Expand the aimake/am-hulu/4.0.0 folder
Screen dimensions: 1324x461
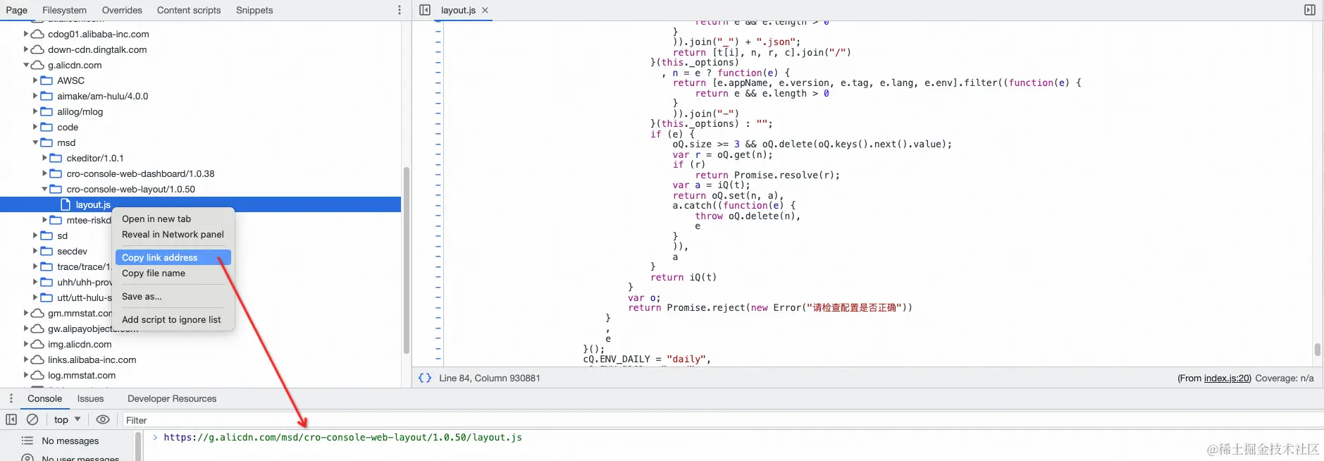[x=35, y=96]
